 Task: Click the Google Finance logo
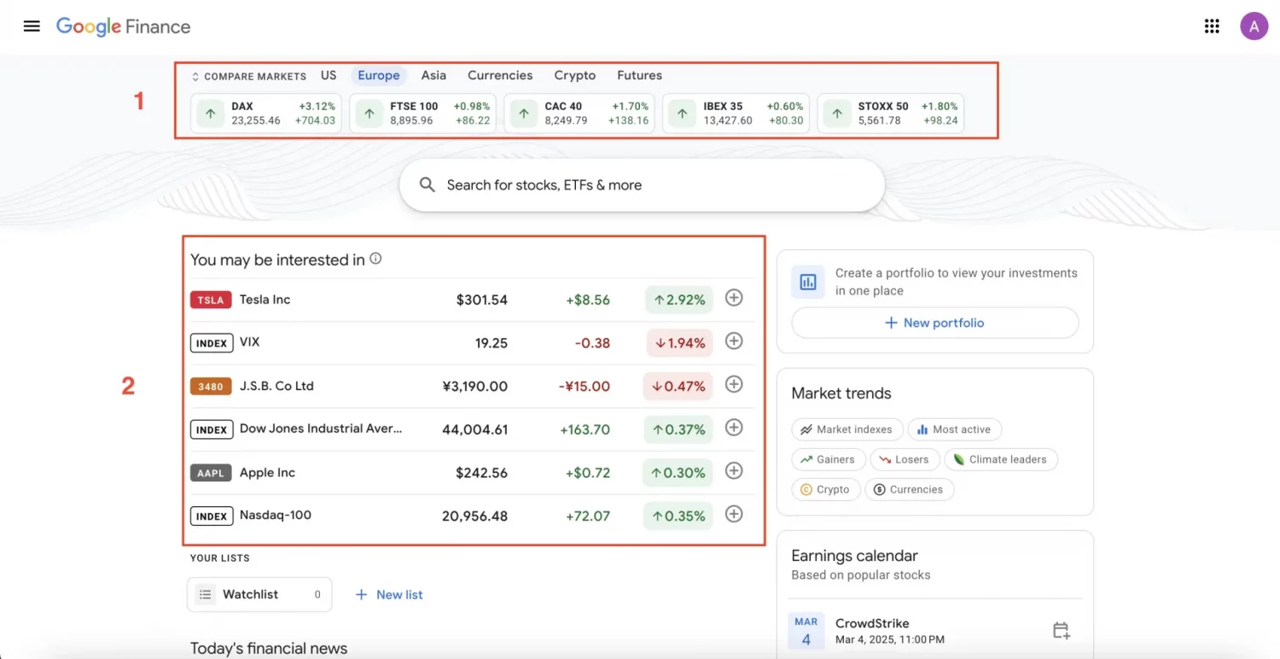(123, 26)
